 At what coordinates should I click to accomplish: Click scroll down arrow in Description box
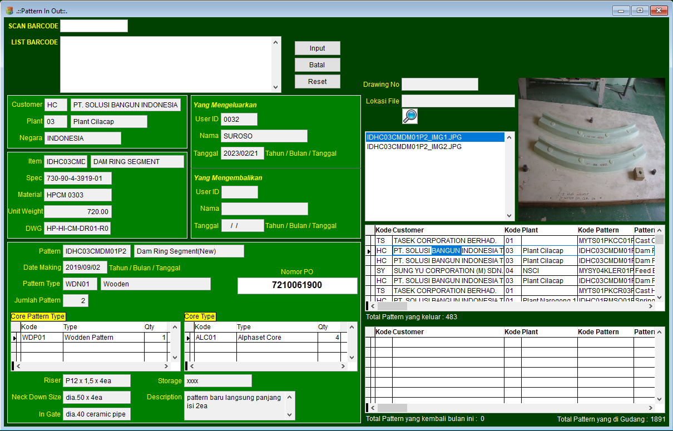click(289, 414)
